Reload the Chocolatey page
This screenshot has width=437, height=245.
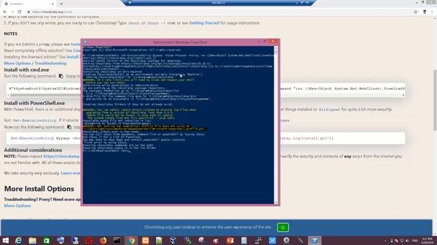tap(20, 12)
